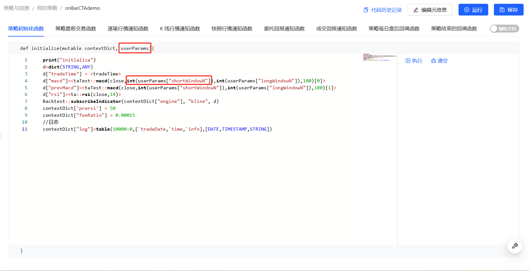Screen dimensions: 529x271
Task: Run the strategy with 运行 button
Action: (473, 10)
